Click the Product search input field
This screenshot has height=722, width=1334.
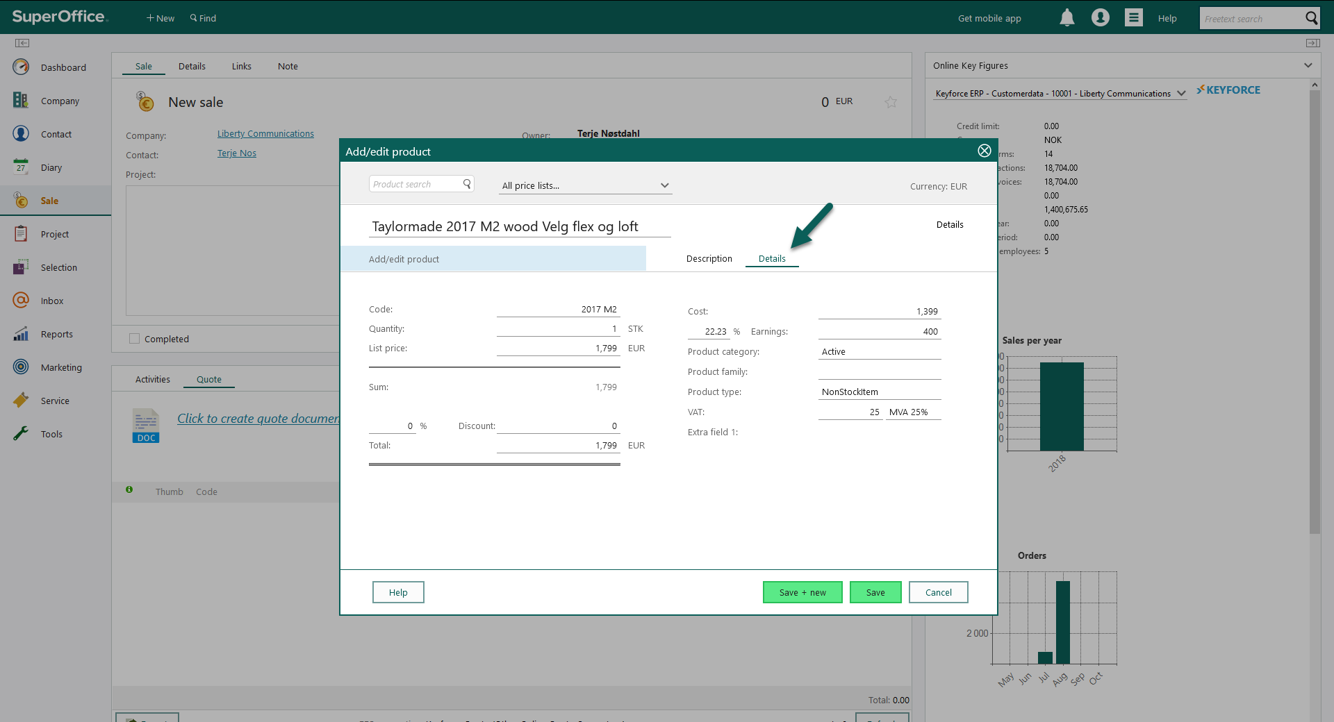(417, 184)
